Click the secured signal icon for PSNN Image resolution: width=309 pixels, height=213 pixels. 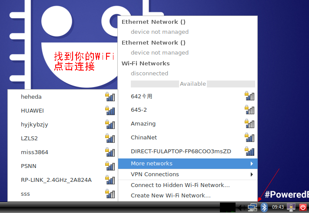click(x=110, y=166)
